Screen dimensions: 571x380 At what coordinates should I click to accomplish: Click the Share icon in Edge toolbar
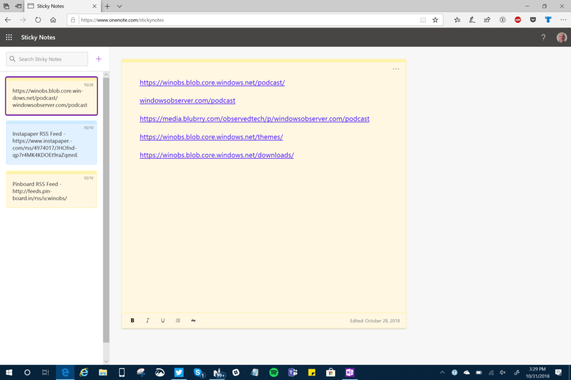tap(486, 19)
